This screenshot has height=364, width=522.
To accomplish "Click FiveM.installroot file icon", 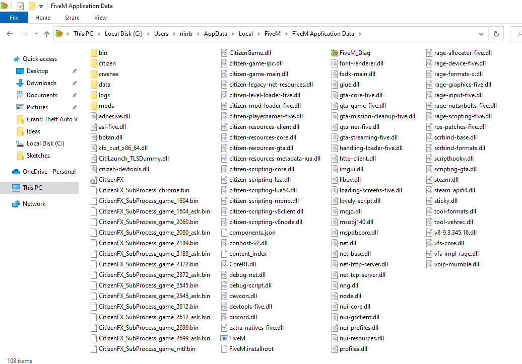I will [x=224, y=349].
